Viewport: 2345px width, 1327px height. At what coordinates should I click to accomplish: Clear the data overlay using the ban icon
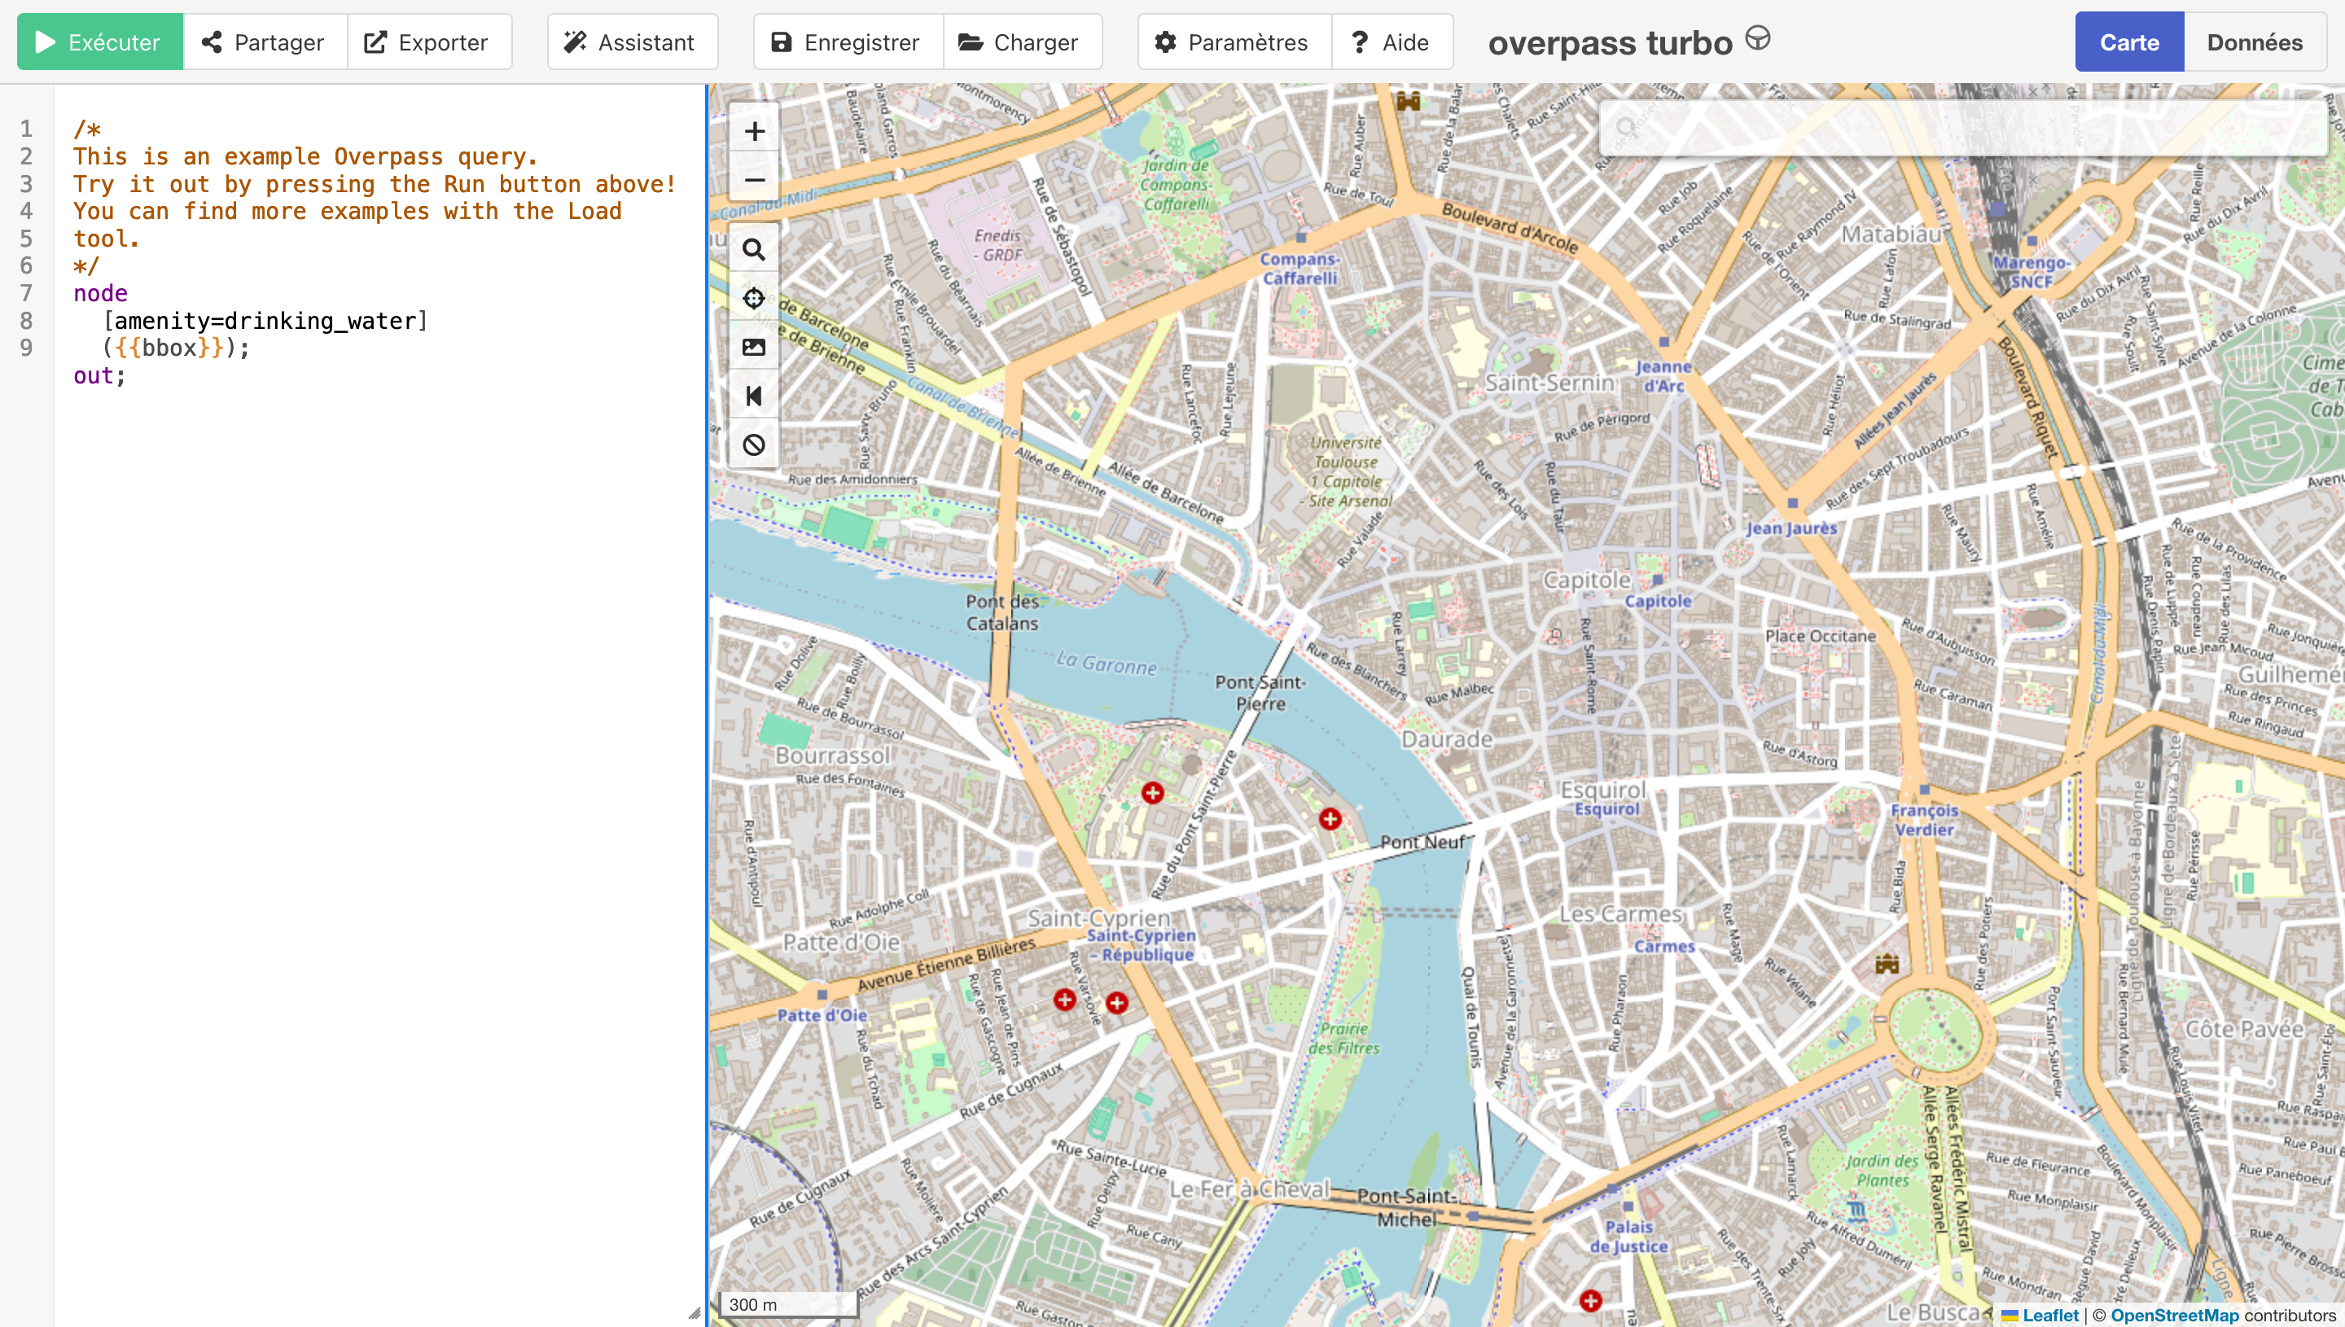[754, 445]
